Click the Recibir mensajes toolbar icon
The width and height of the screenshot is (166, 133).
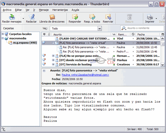click(11, 17)
